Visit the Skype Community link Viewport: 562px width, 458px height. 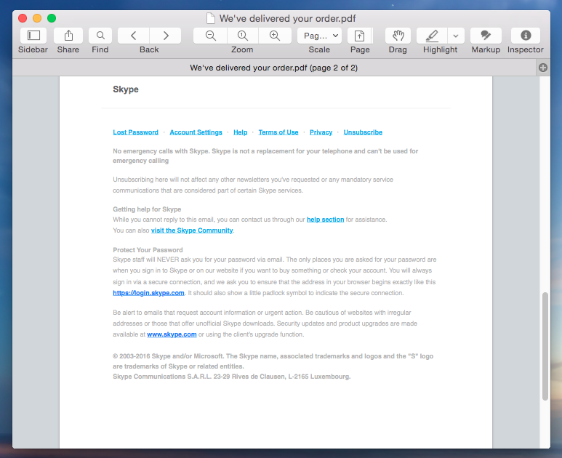(x=192, y=230)
